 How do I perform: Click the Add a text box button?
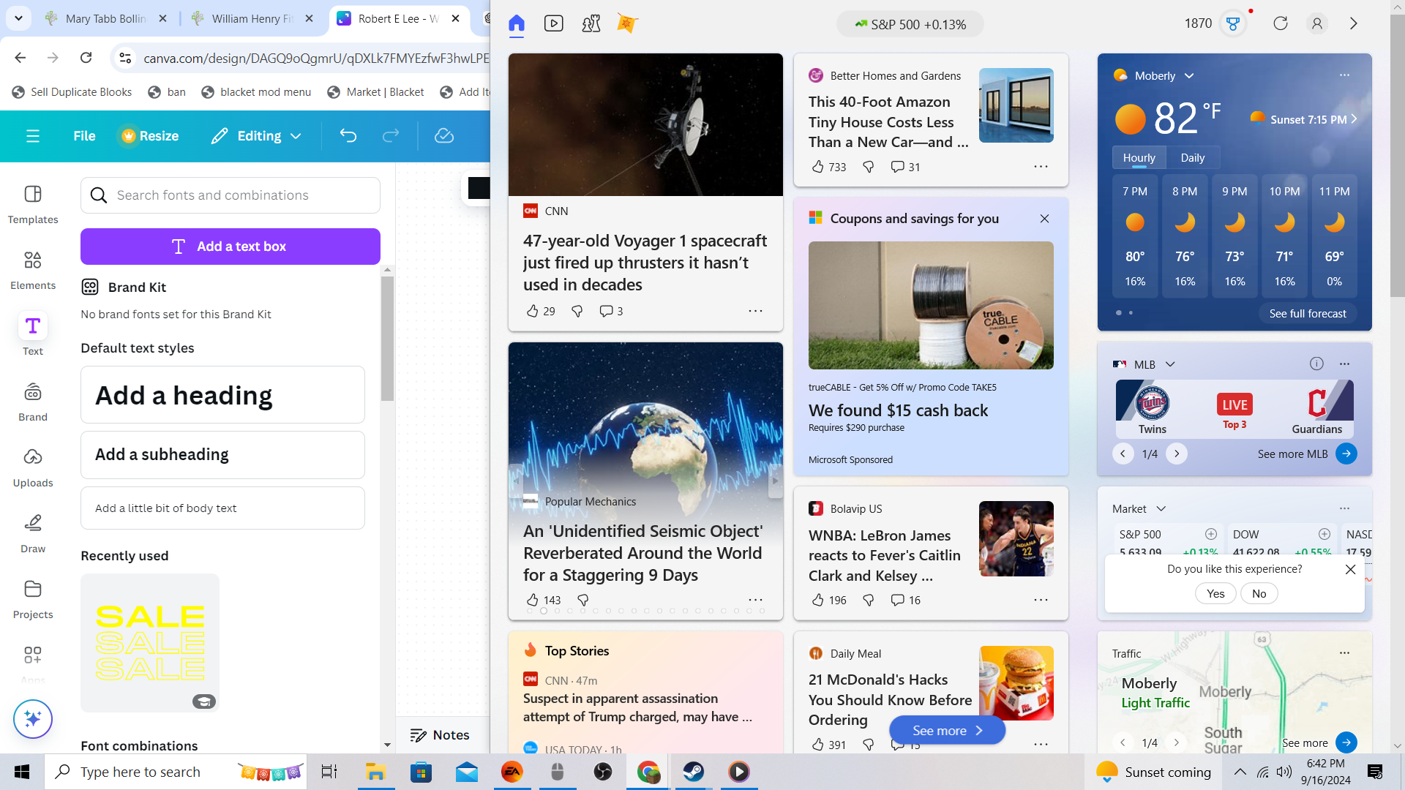[x=231, y=247]
